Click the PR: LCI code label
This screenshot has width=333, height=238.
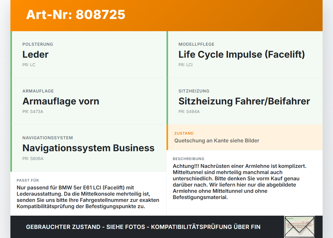click(x=185, y=65)
